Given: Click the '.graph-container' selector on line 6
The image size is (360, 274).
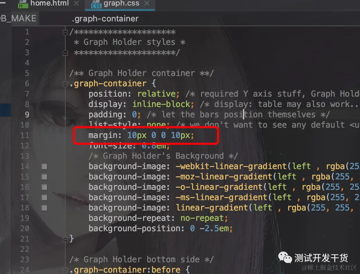Looking at the screenshot, I should (x=108, y=84).
